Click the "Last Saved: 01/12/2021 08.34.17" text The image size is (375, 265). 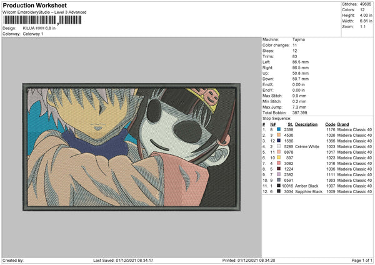(123, 260)
